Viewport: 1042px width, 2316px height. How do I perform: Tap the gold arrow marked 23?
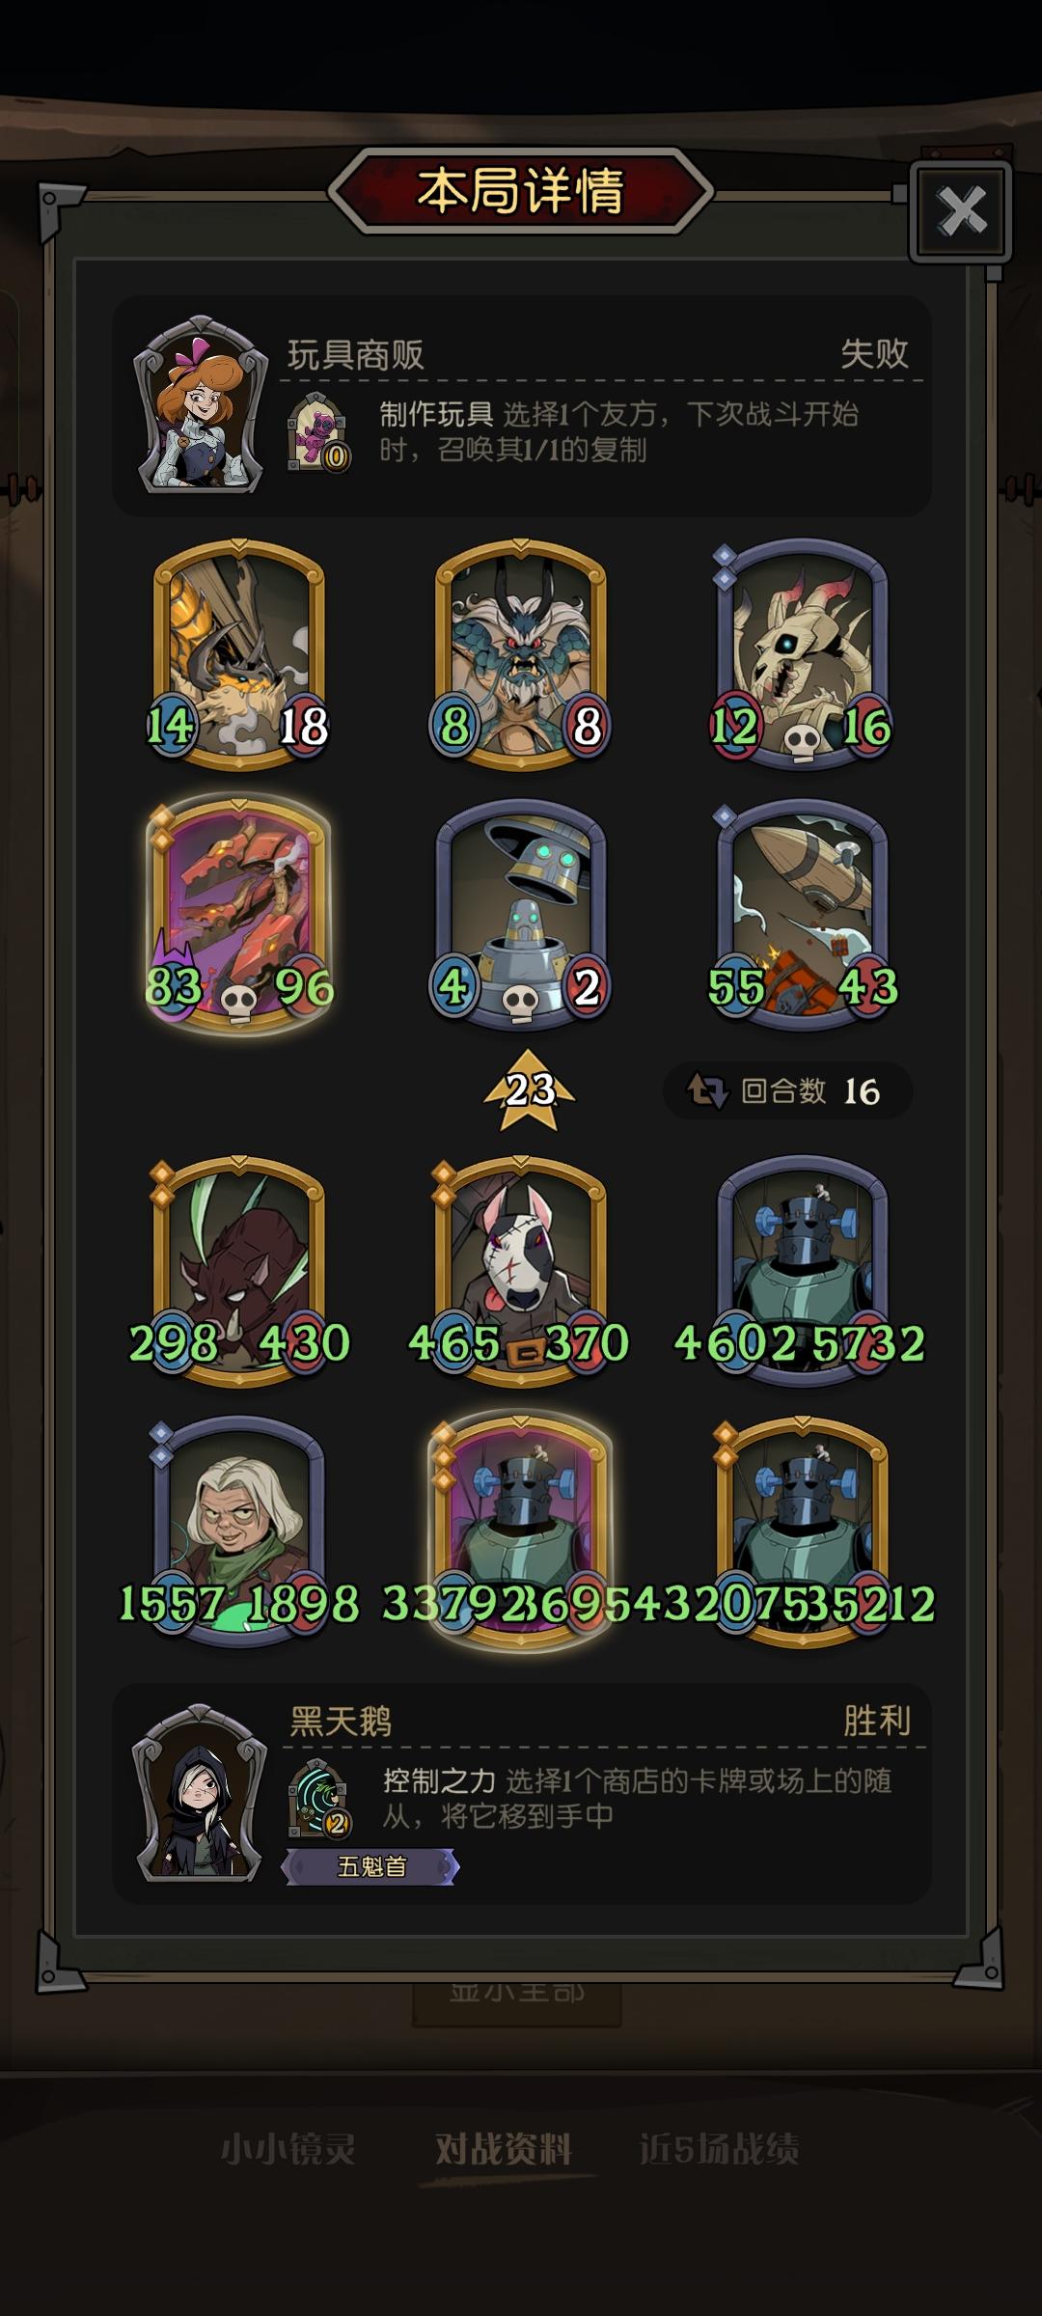point(529,1089)
